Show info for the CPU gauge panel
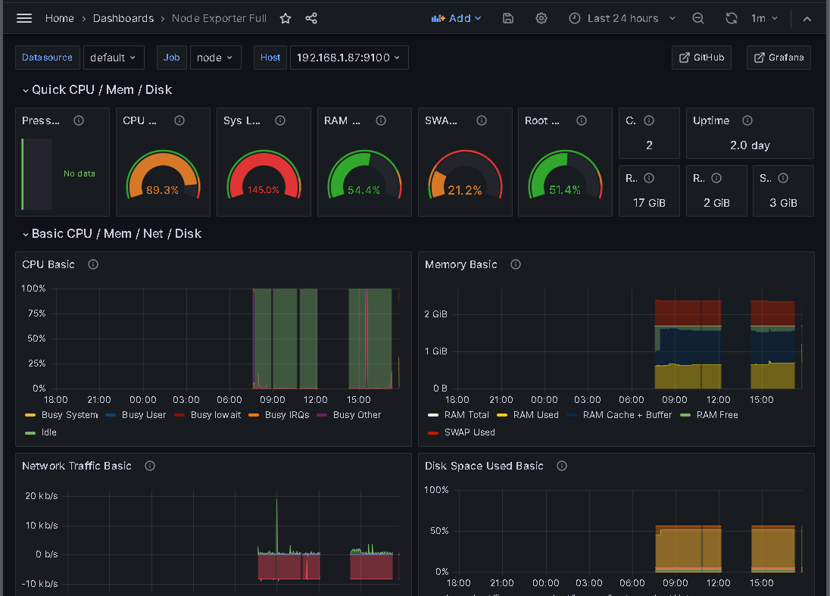The width and height of the screenshot is (830, 596). click(x=179, y=120)
